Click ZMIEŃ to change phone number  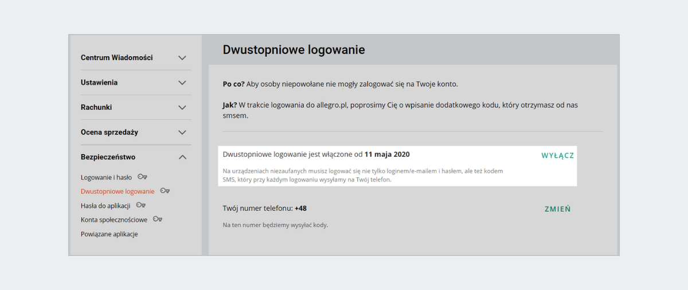(557, 209)
